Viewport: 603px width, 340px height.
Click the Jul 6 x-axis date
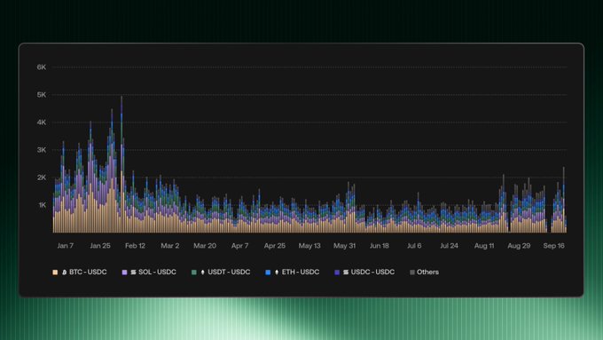414,246
